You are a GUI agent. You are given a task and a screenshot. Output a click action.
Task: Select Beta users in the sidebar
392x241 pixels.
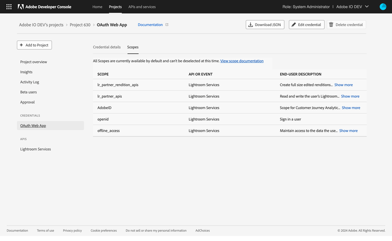click(x=29, y=92)
